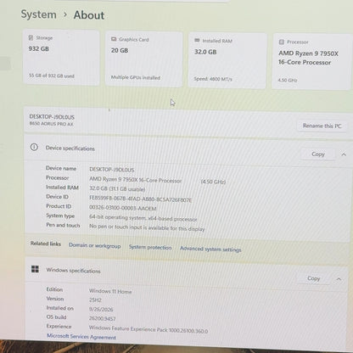
Task: Select the Device name value DESKTOP-J9DL0US
Action: pyautogui.click(x=112, y=170)
